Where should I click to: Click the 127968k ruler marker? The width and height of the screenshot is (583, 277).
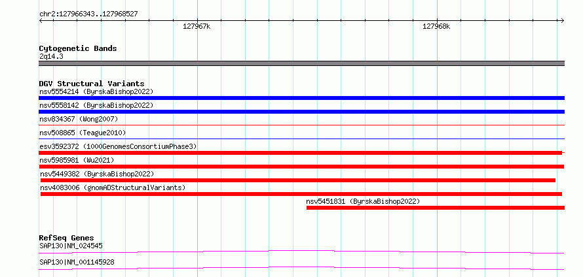[x=436, y=26]
